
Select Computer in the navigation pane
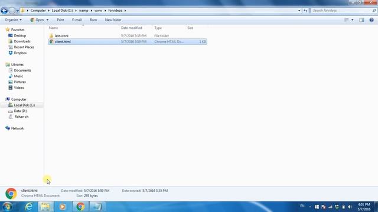pos(18,100)
